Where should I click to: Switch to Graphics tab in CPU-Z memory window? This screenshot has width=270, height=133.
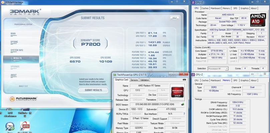(x=245, y=80)
